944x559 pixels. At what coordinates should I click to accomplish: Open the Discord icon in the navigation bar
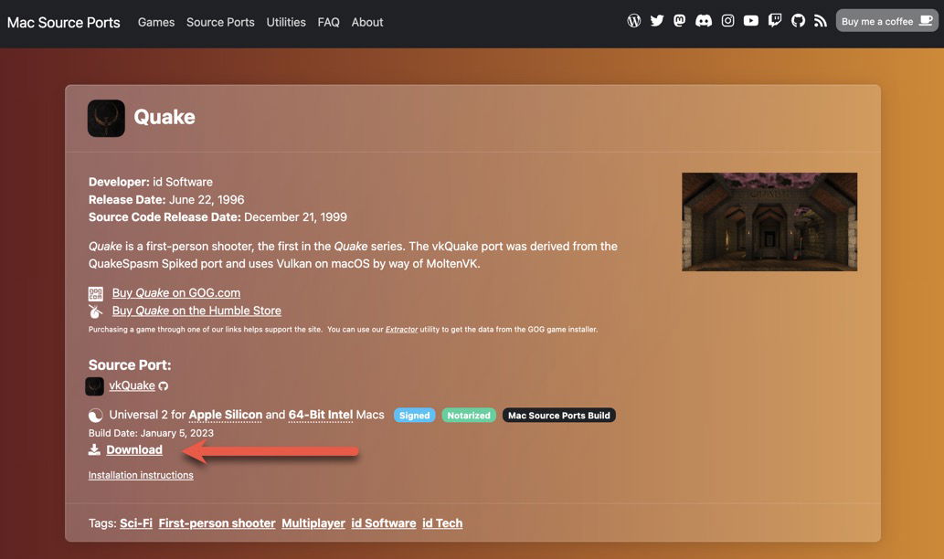[x=702, y=18]
